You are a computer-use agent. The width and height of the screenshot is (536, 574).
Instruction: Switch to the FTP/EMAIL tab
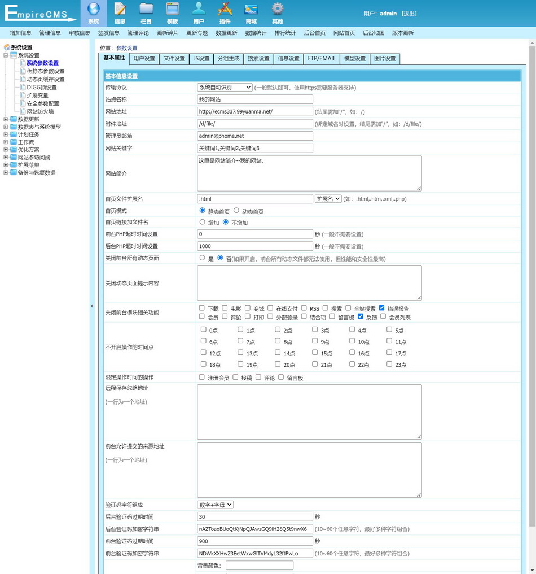click(x=322, y=59)
